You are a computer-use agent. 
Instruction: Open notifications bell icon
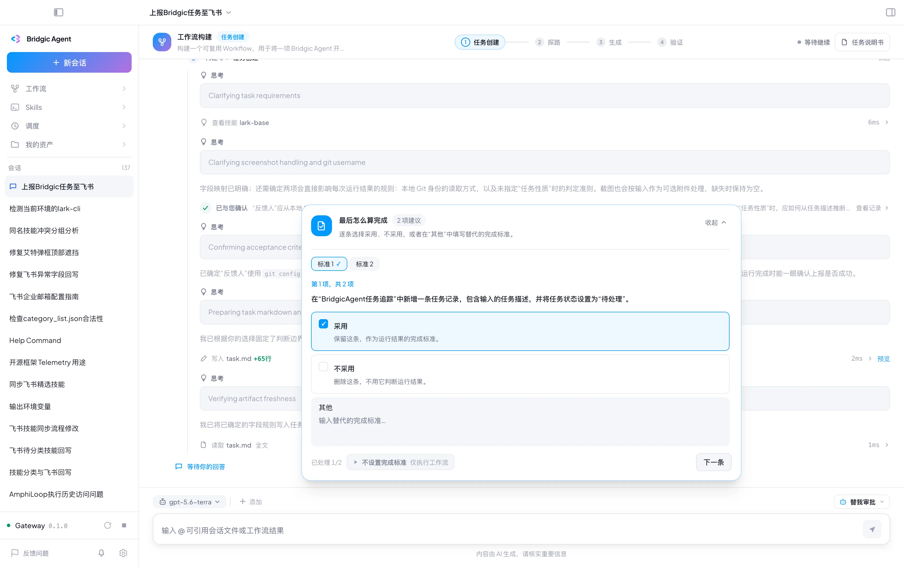[x=101, y=553]
